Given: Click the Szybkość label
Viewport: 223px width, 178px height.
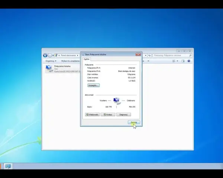Looking at the screenshot, I should coord(91,81).
